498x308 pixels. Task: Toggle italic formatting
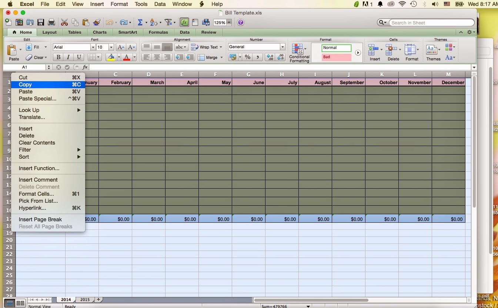(68, 57)
